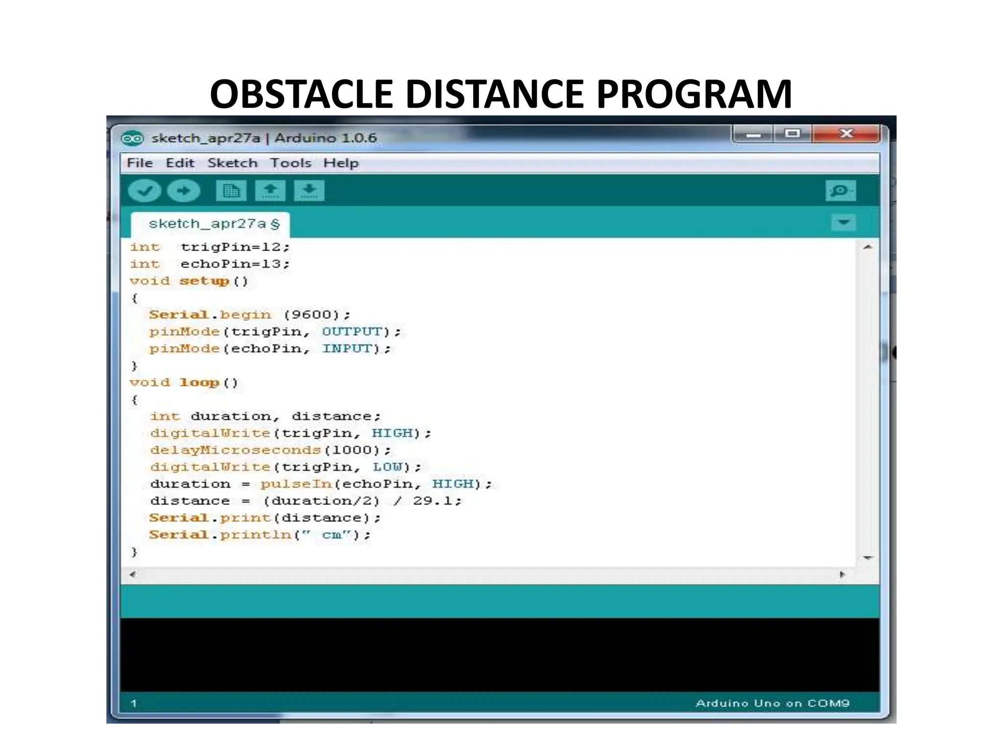
Task: Click the horizontal scroll left arrow
Action: coord(133,574)
